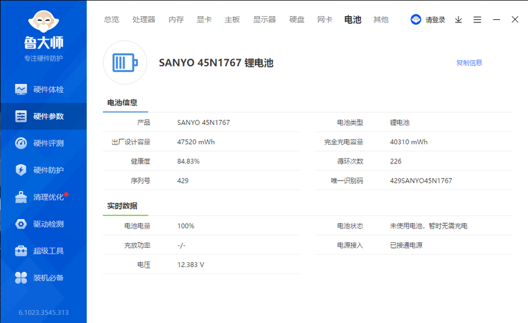528x323 pixels.
Task: Open 超级工具 toolbox section
Action: tap(43, 251)
